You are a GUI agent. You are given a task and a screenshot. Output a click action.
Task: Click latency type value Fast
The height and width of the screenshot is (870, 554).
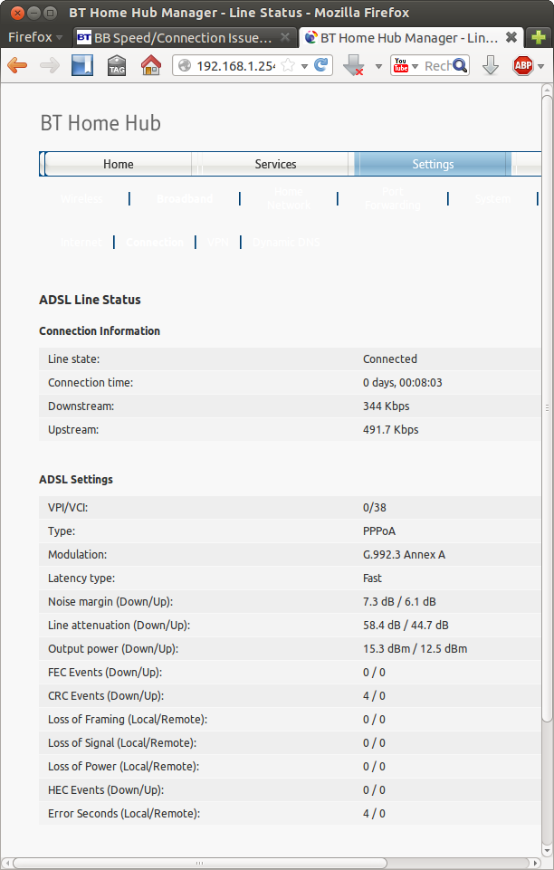[372, 578]
